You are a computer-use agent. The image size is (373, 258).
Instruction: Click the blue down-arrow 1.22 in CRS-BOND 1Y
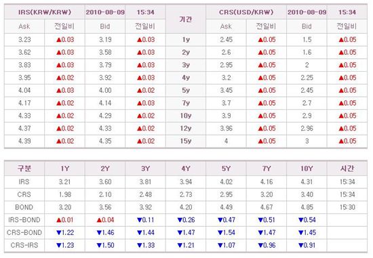(x=65, y=232)
